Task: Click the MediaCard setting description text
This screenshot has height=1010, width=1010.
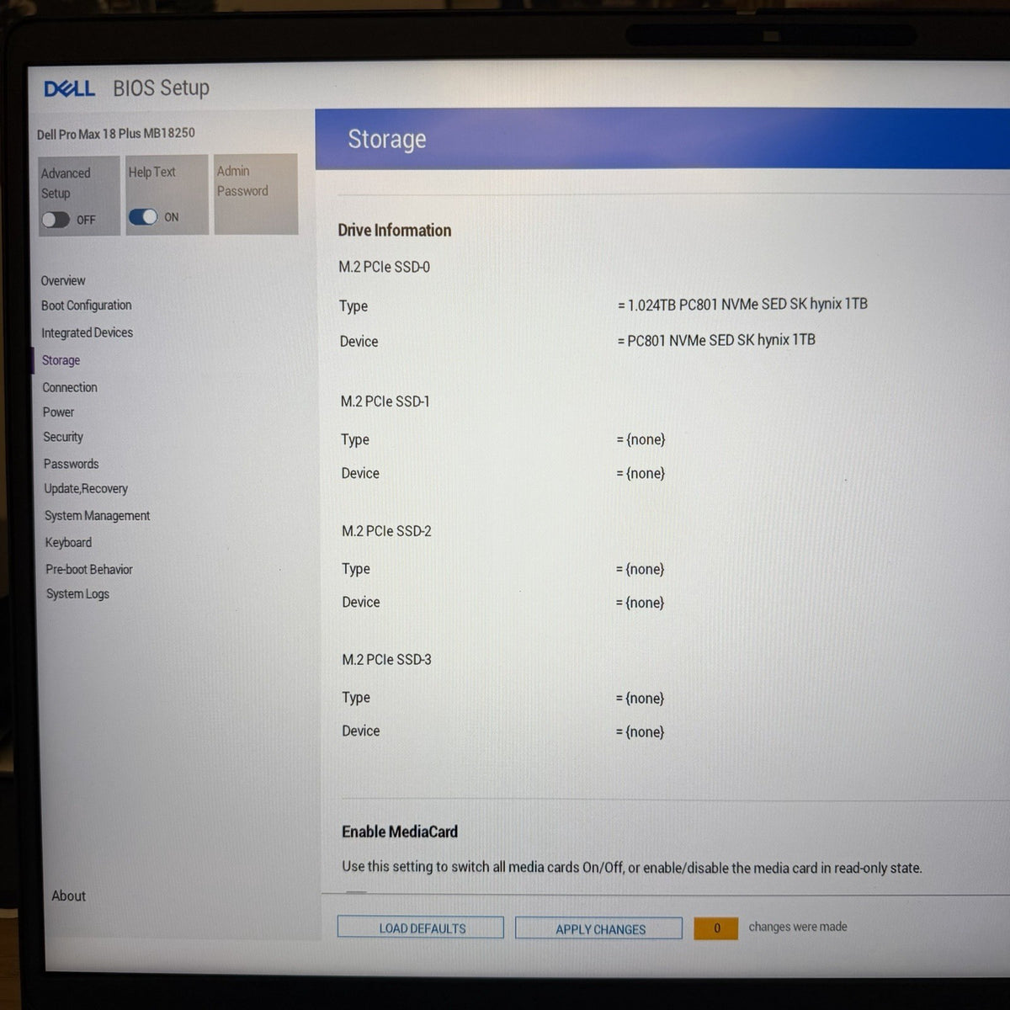Action: coord(632,867)
